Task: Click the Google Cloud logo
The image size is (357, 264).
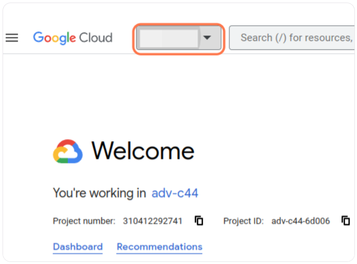Action: 73,38
